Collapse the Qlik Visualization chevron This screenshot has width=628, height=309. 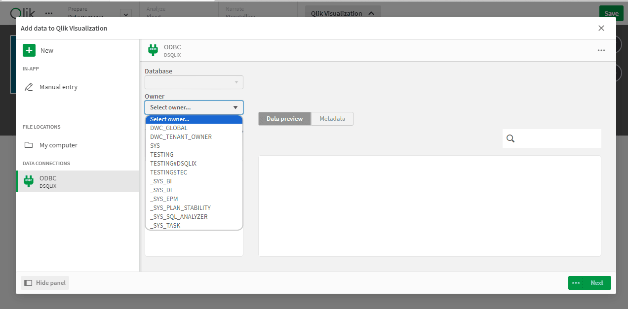[x=372, y=13]
